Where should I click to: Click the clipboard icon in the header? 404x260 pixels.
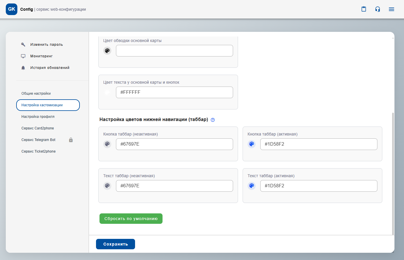coord(364,9)
